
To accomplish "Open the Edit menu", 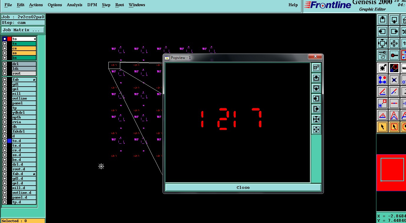I will (21, 5).
